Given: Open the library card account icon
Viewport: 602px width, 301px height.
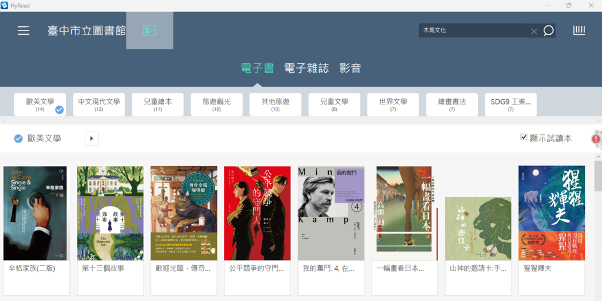Looking at the screenshot, I should tap(149, 31).
